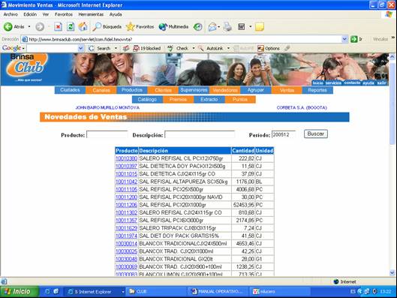Stop page loading with red X icon
The width and height of the screenshot is (397, 298).
tap(58, 26)
